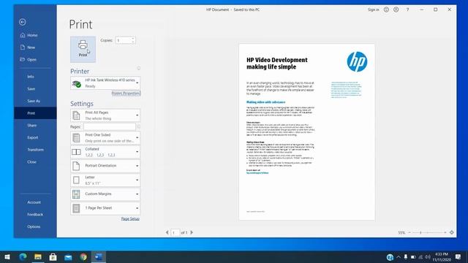
Task: Expand the Print All Pages dropdown
Action: click(105, 115)
